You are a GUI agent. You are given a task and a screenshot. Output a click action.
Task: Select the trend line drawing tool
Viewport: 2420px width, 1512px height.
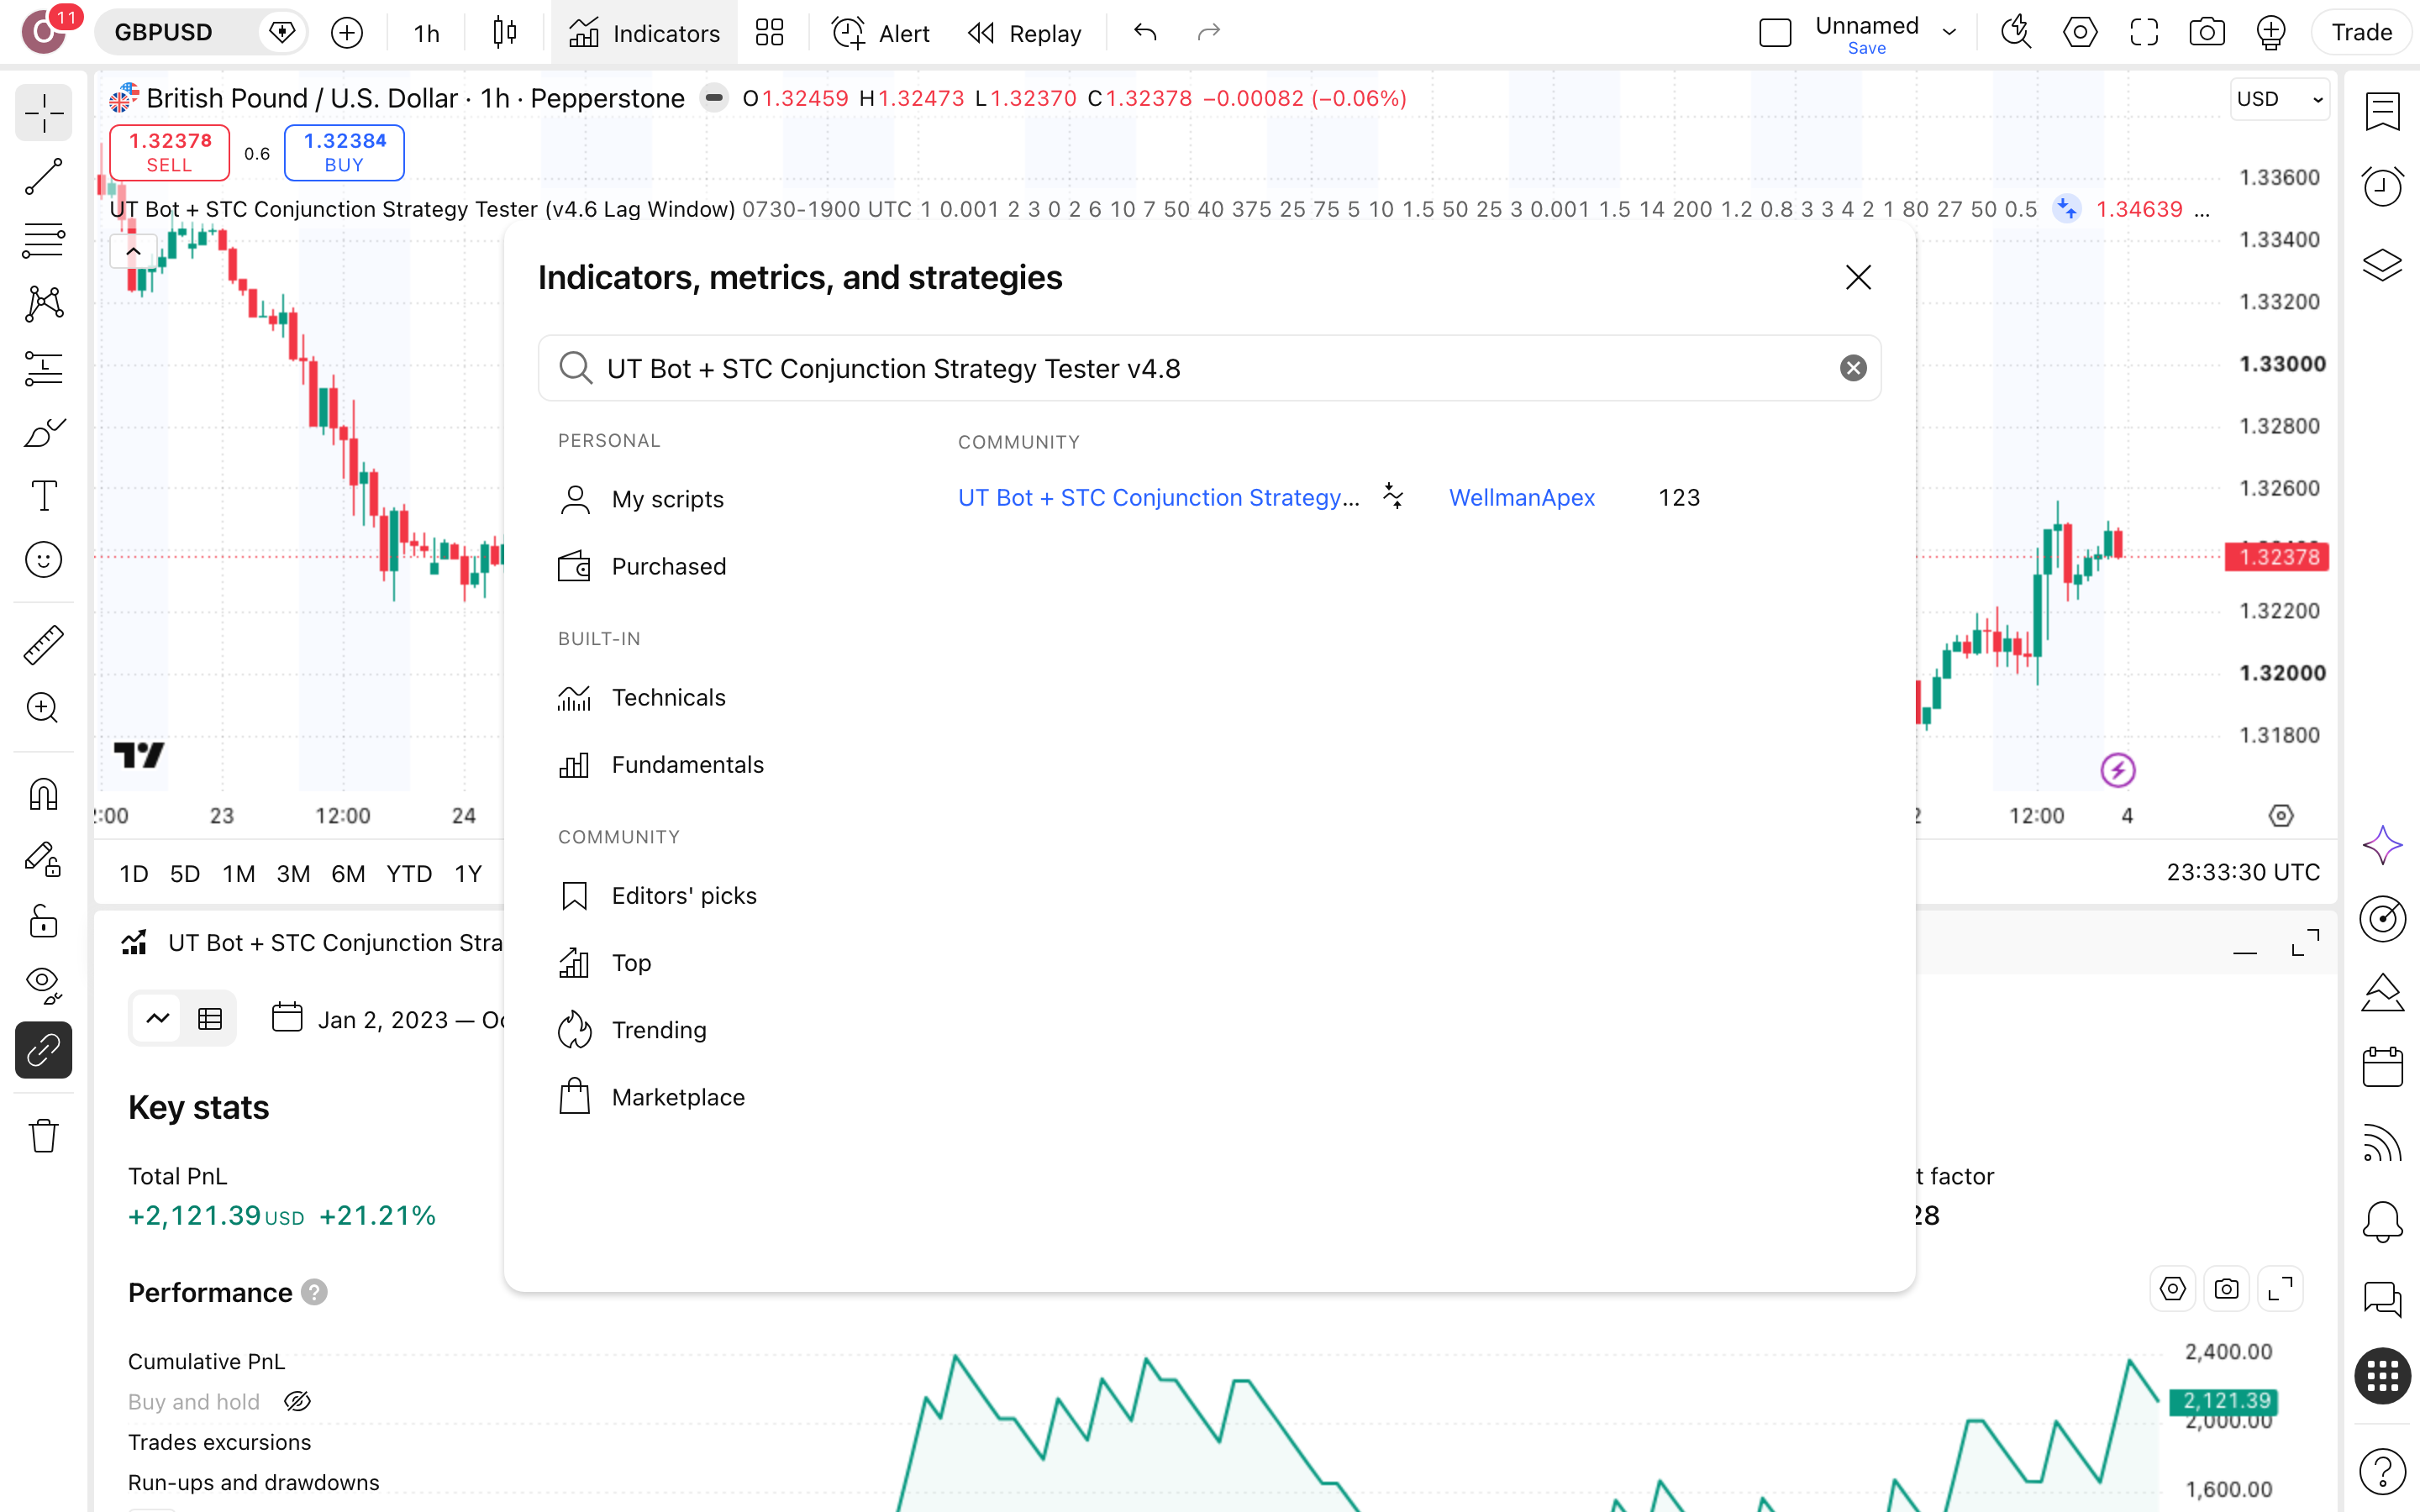pyautogui.click(x=43, y=177)
